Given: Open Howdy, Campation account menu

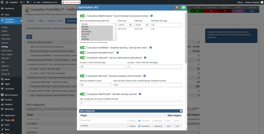Looking at the screenshot, I should tap(254, 2).
